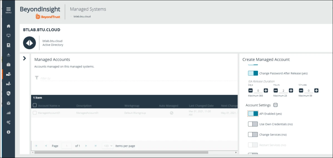Click the filter funnel icon
This screenshot has width=333, height=158.
(37, 78)
